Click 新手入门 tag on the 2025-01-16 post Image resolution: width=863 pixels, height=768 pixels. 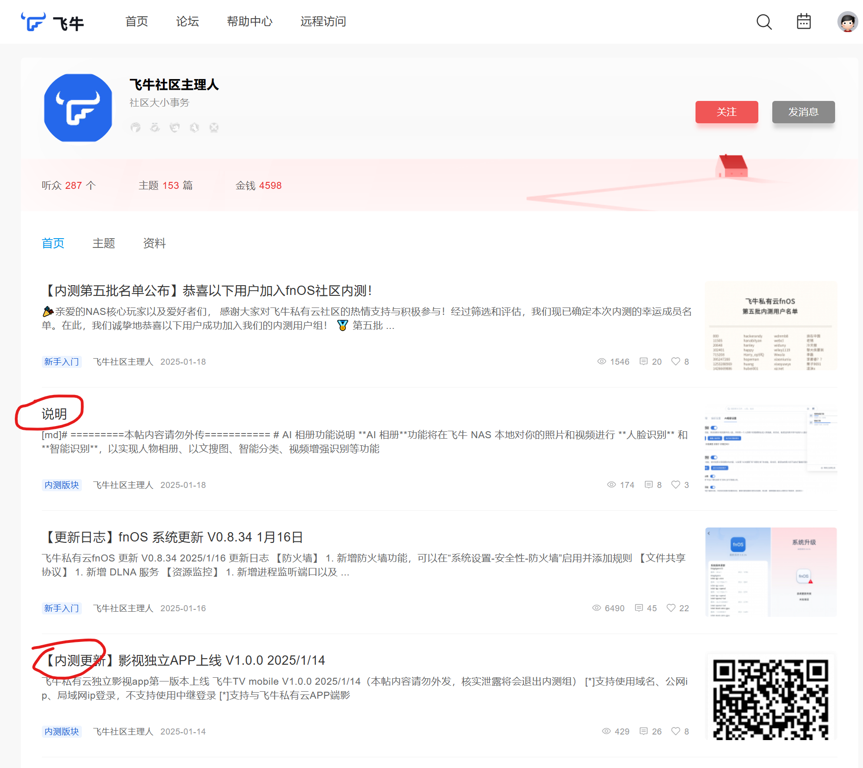pyautogui.click(x=62, y=608)
